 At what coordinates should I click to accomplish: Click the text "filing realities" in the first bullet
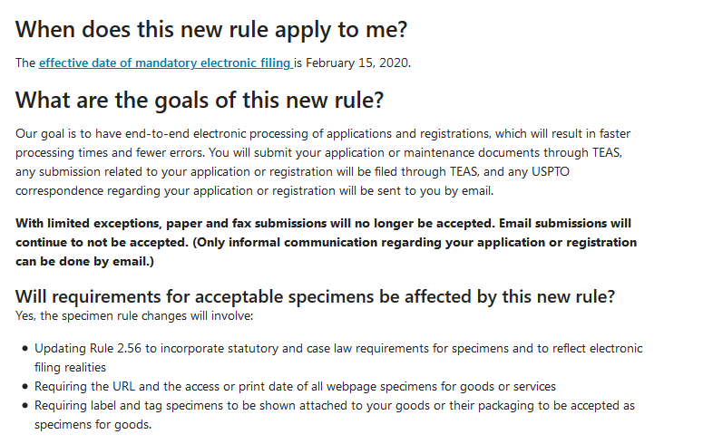pos(71,367)
